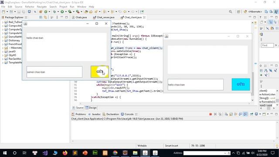Open Firefox from the Windows taskbar
Screen dimensions: 279x157
point(65,153)
